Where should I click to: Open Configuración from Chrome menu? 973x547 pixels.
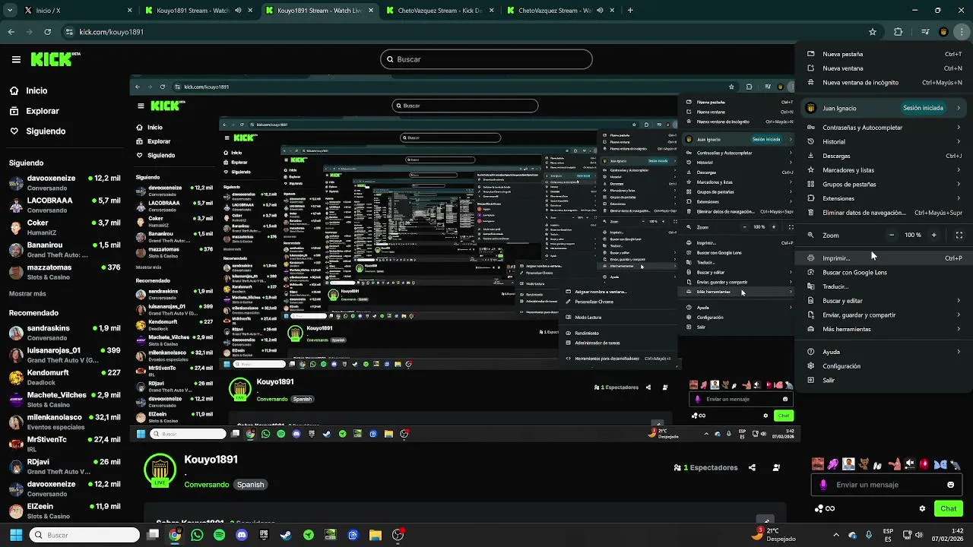pyautogui.click(x=884, y=366)
